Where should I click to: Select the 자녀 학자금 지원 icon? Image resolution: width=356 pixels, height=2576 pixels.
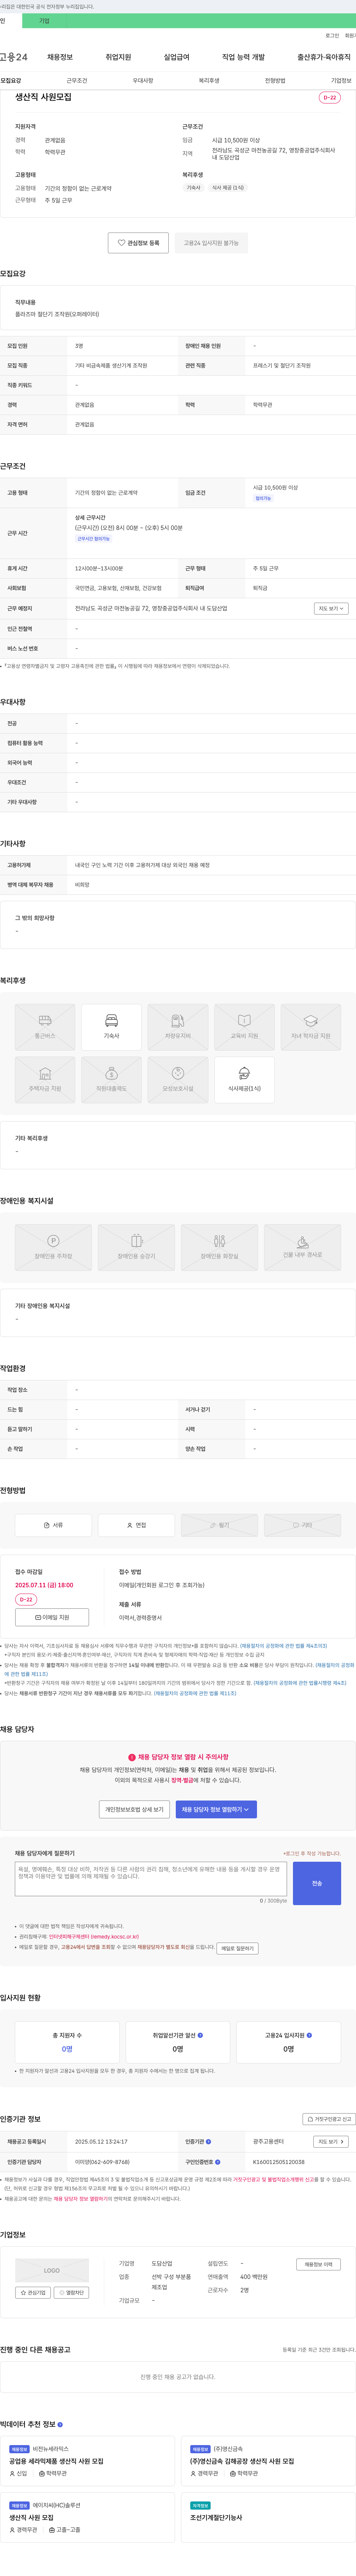pos(311,1026)
